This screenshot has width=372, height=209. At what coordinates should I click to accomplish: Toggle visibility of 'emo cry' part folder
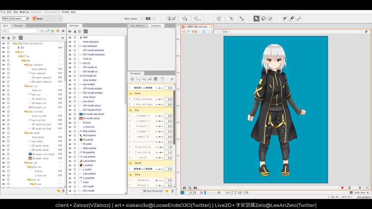pyautogui.click(x=3, y=86)
